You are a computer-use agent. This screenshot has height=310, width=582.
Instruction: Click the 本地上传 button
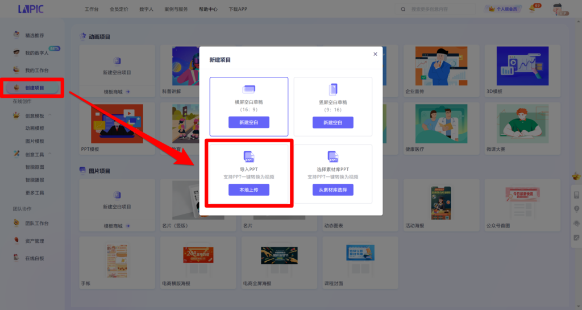(x=248, y=190)
